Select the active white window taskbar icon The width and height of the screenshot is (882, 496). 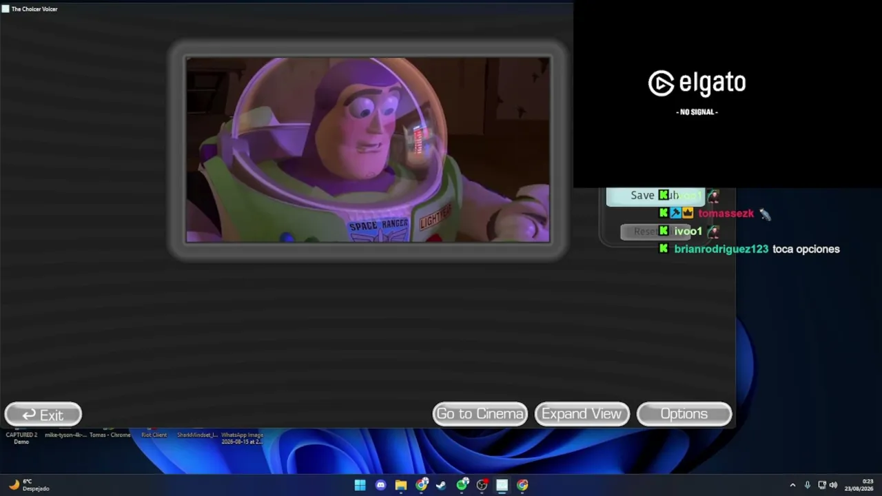click(502, 485)
